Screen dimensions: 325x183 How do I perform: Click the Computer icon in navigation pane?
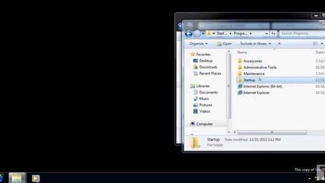click(192, 124)
